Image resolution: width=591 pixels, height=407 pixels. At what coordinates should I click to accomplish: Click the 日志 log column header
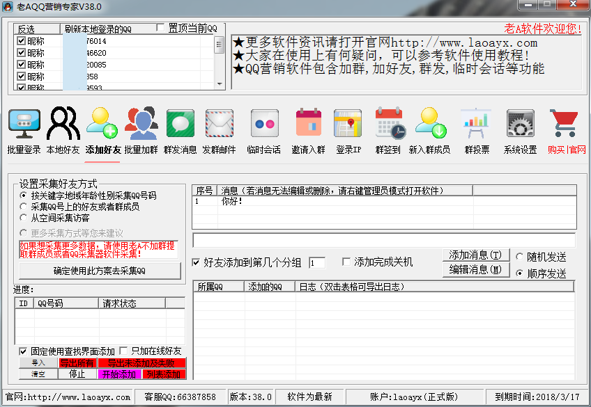pos(435,287)
